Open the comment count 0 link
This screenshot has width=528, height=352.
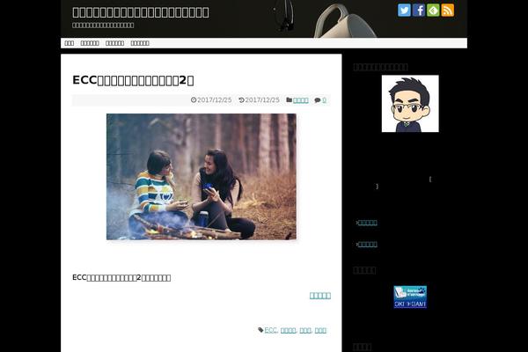324,100
